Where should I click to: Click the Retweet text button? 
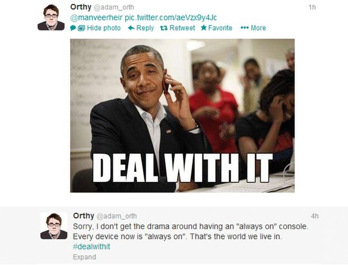[x=182, y=28]
